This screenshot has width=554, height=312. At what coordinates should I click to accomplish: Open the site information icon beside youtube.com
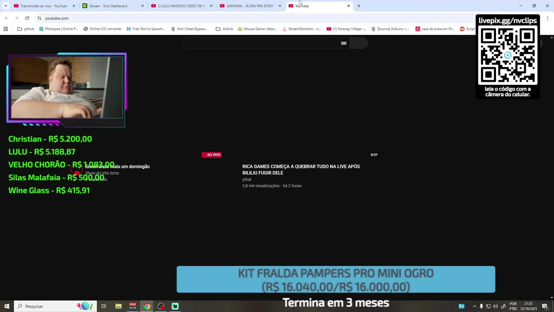[x=39, y=18]
